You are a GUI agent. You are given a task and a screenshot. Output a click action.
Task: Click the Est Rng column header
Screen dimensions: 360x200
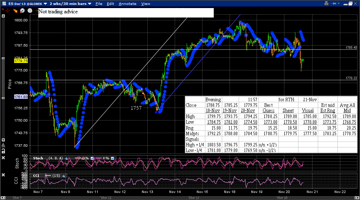328,111
